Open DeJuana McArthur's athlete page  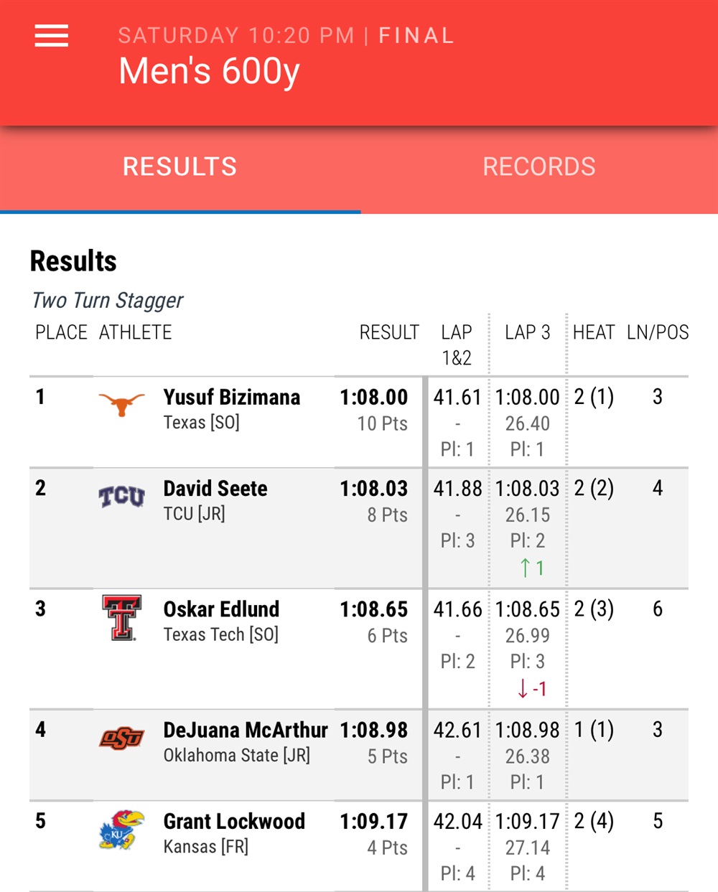[246, 730]
